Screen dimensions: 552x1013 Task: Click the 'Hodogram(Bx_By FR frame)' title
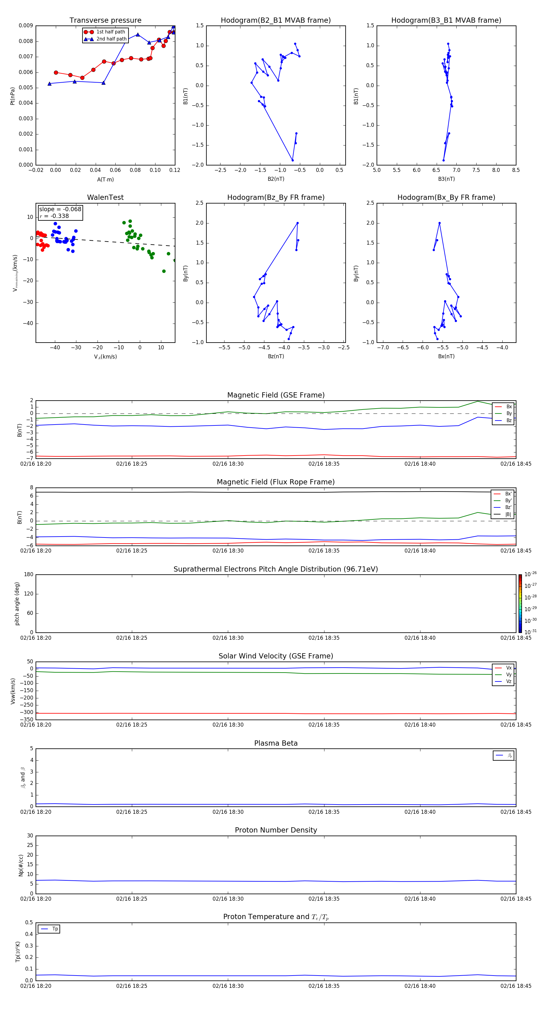pos(446,197)
